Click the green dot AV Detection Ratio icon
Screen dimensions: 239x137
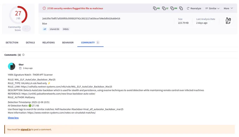(x=30, y=105)
